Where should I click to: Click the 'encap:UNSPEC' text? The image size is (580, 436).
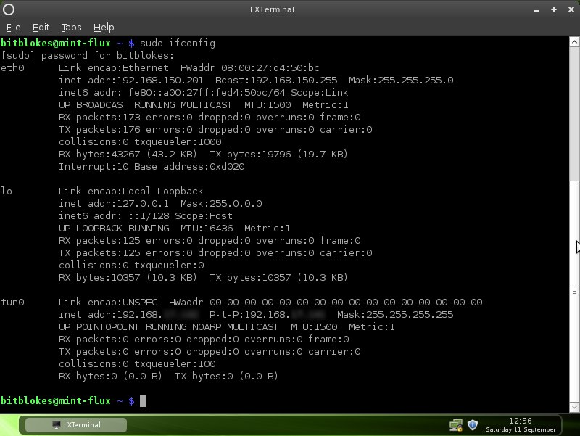pyautogui.click(x=123, y=303)
